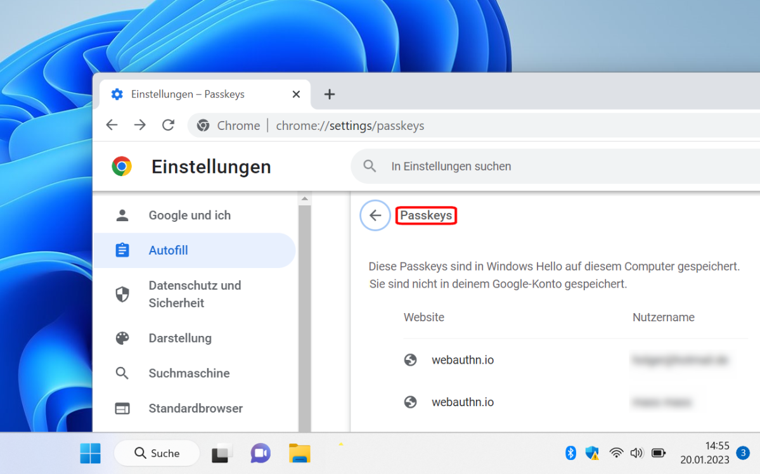The image size is (760, 474).
Task: Click the Wi-Fi network tray icon
Action: tap(616, 452)
